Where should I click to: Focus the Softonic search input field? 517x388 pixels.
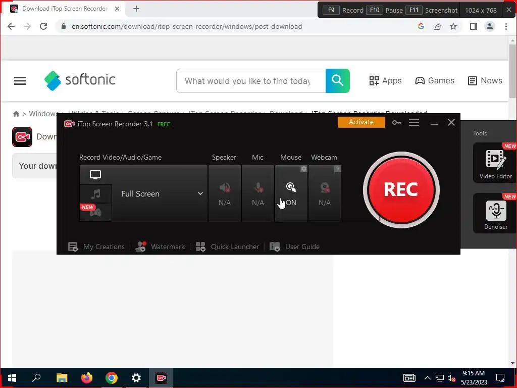tap(251, 81)
